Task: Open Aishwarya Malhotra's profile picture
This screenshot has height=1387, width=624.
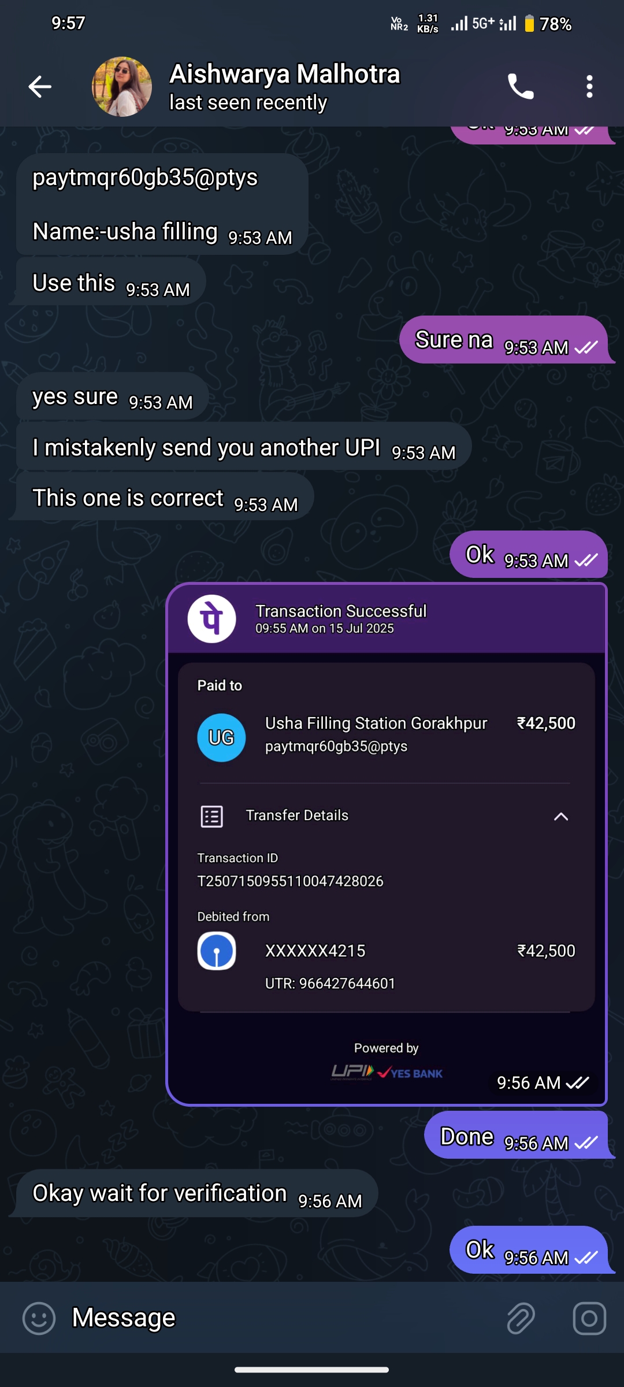Action: [122, 87]
